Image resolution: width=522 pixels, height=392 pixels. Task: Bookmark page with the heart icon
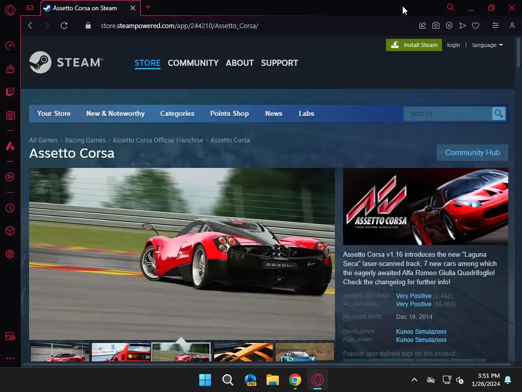click(476, 26)
